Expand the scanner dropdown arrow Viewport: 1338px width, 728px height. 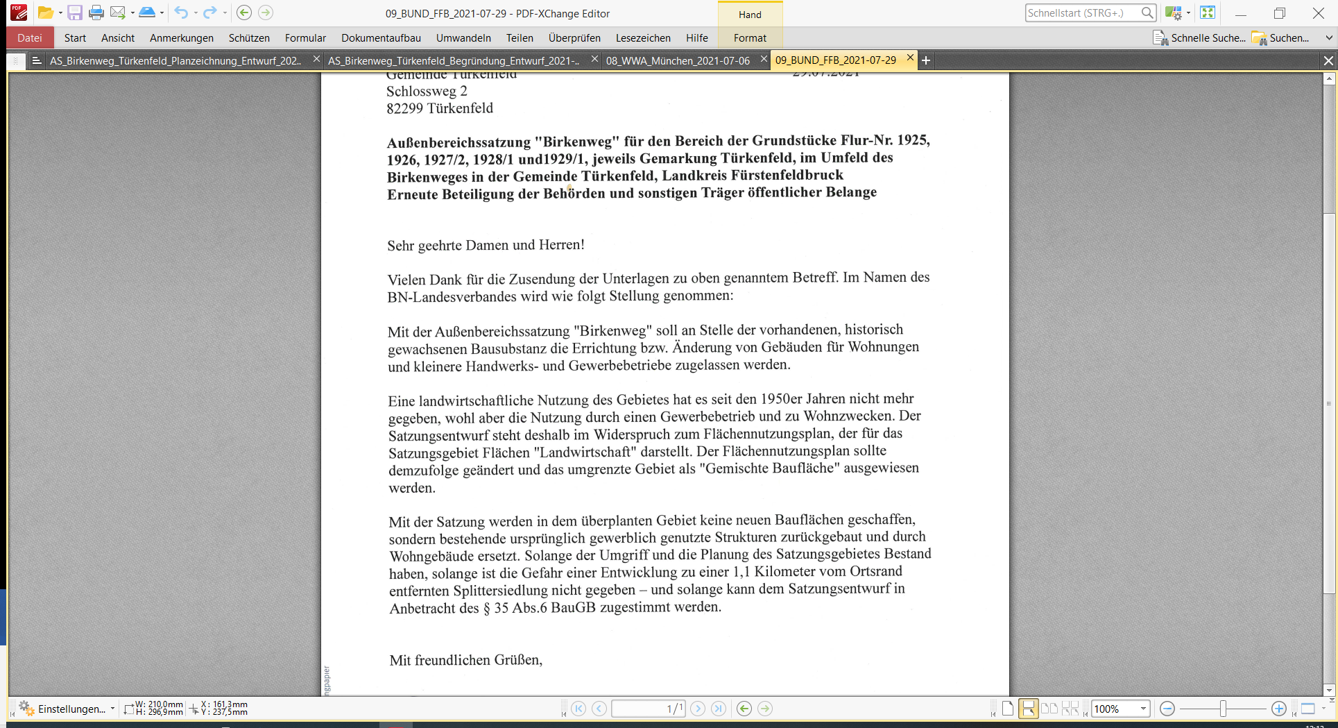[162, 12]
